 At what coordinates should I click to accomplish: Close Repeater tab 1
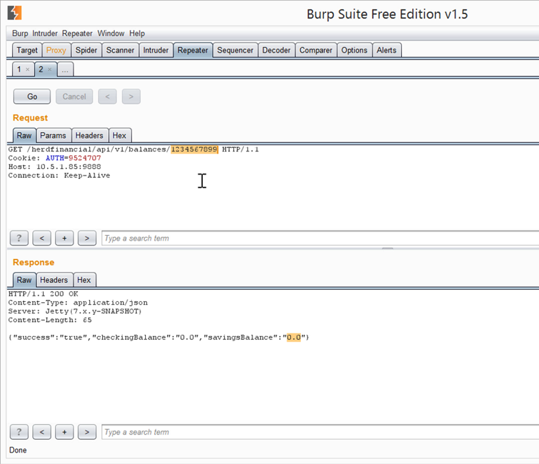pyautogui.click(x=28, y=69)
